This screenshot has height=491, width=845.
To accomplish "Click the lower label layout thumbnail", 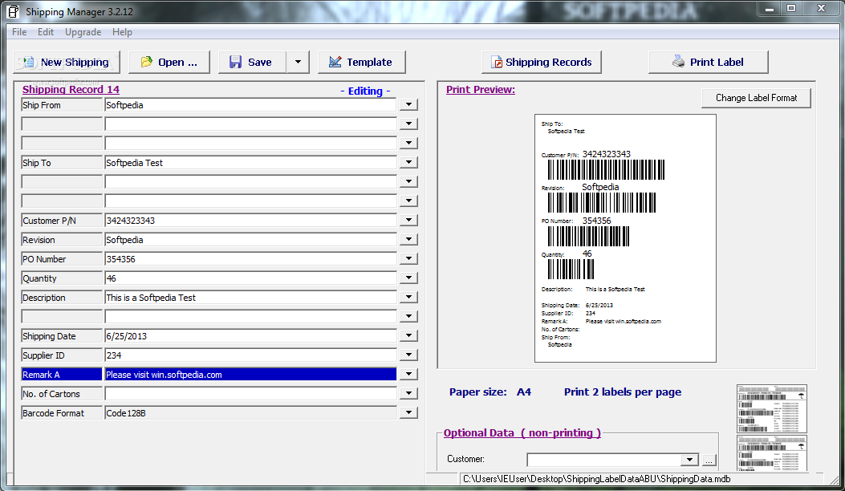I will 772,452.
